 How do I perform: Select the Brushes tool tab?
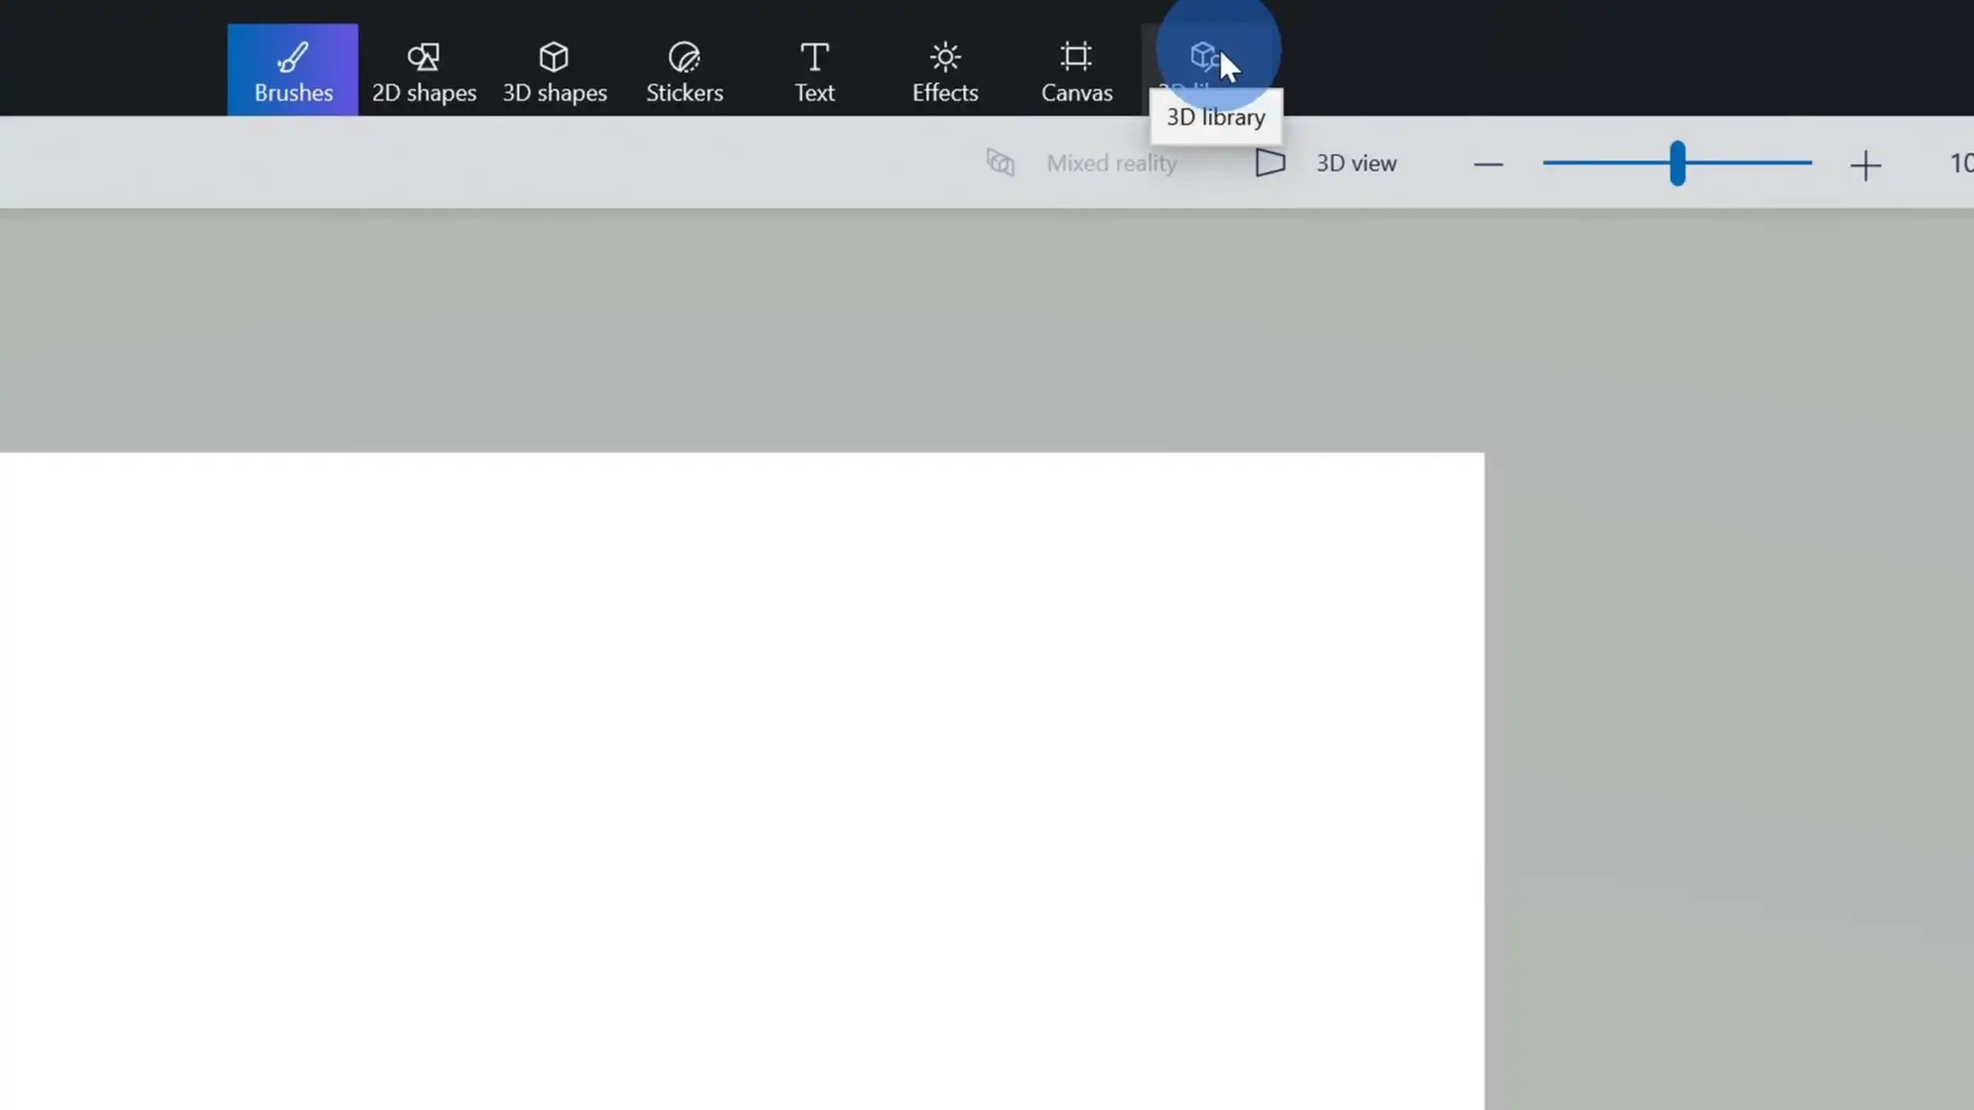pos(293,71)
